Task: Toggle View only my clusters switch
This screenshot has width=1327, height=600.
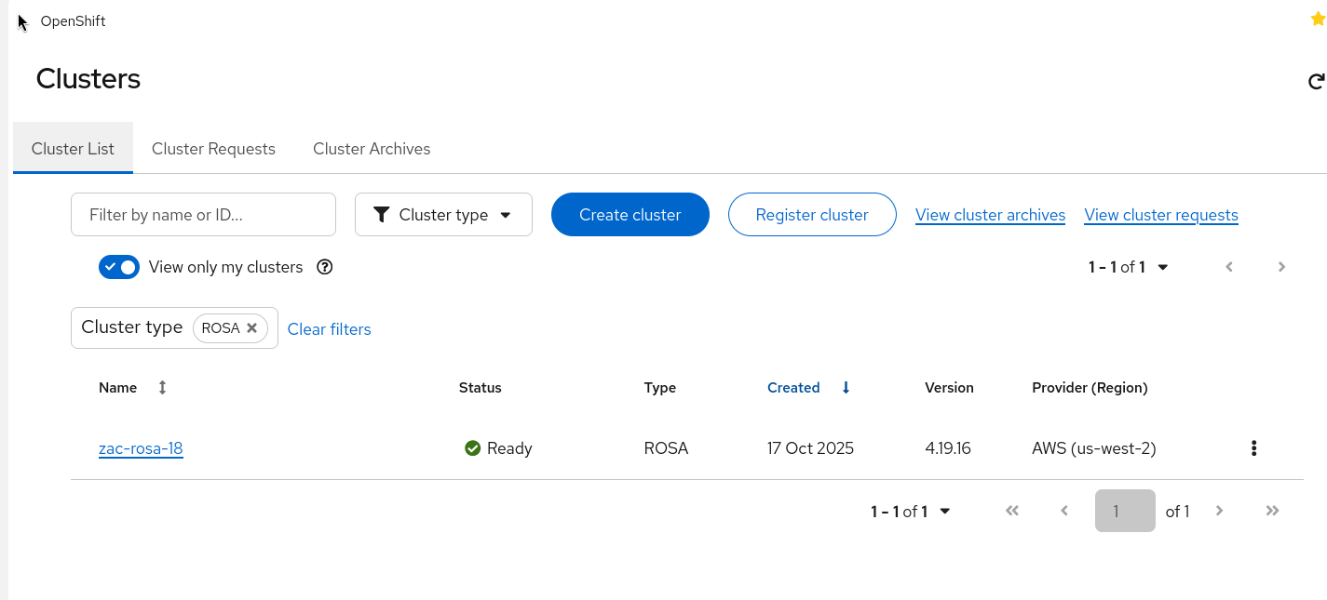Action: coord(119,267)
